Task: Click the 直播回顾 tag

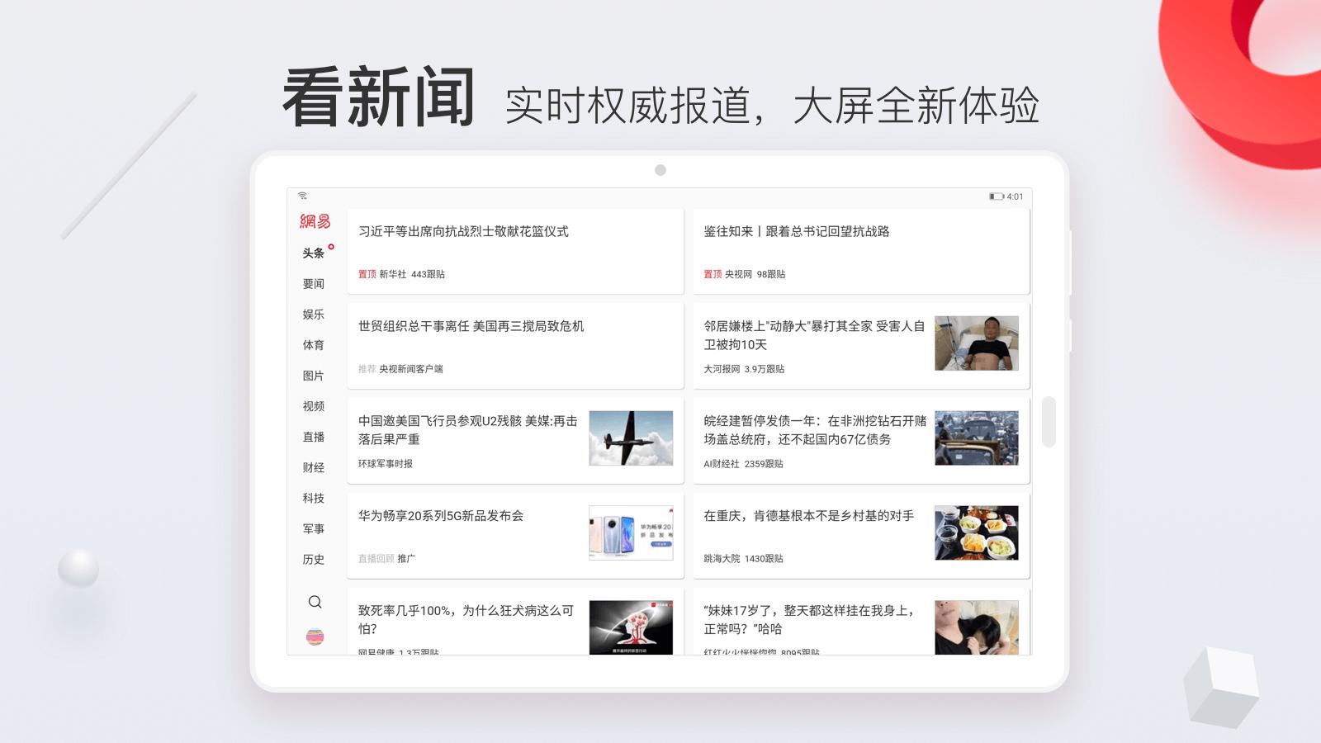Action: tap(376, 559)
